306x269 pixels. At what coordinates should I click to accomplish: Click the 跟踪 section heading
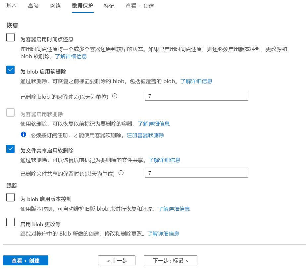[12, 186]
